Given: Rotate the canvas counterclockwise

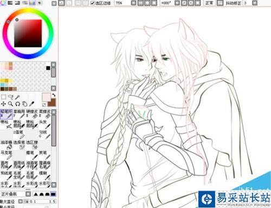Looking at the screenshot, I should pyautogui.click(x=184, y=3).
